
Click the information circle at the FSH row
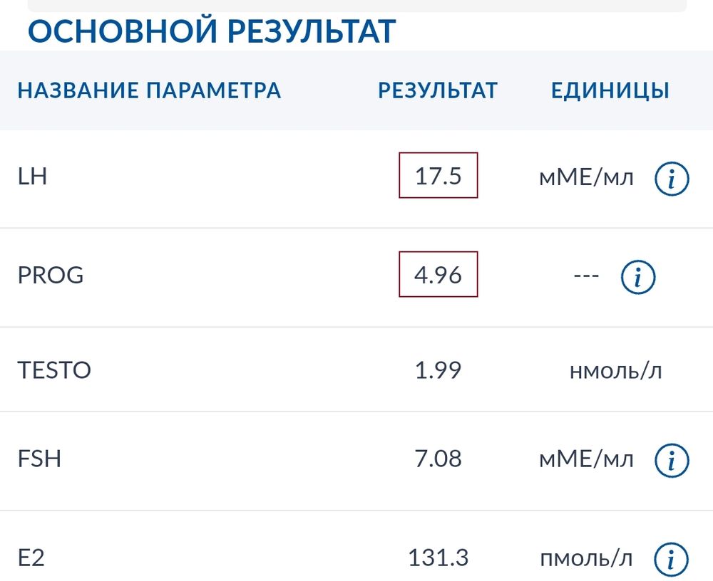pos(673,459)
